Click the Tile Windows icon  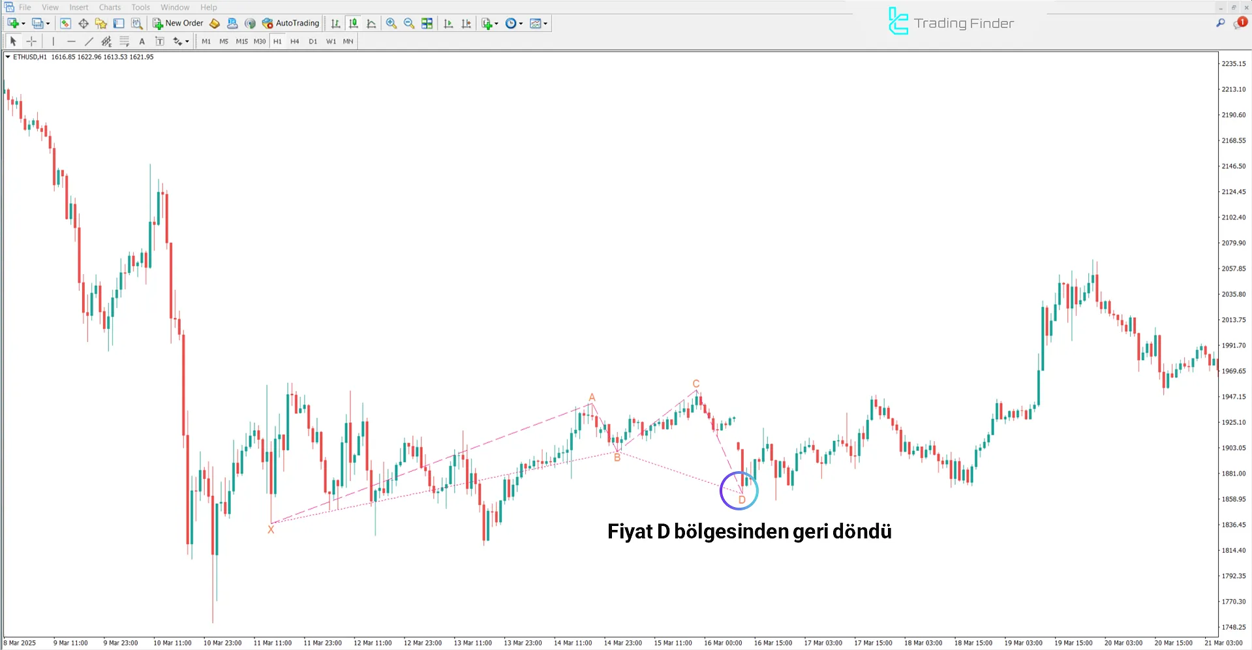tap(427, 23)
